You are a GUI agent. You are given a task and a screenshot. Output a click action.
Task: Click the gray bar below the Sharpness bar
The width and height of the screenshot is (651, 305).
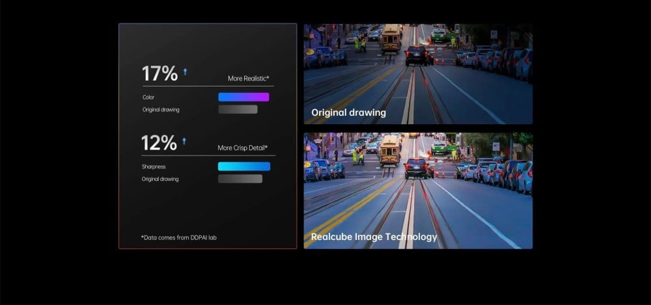pos(240,179)
